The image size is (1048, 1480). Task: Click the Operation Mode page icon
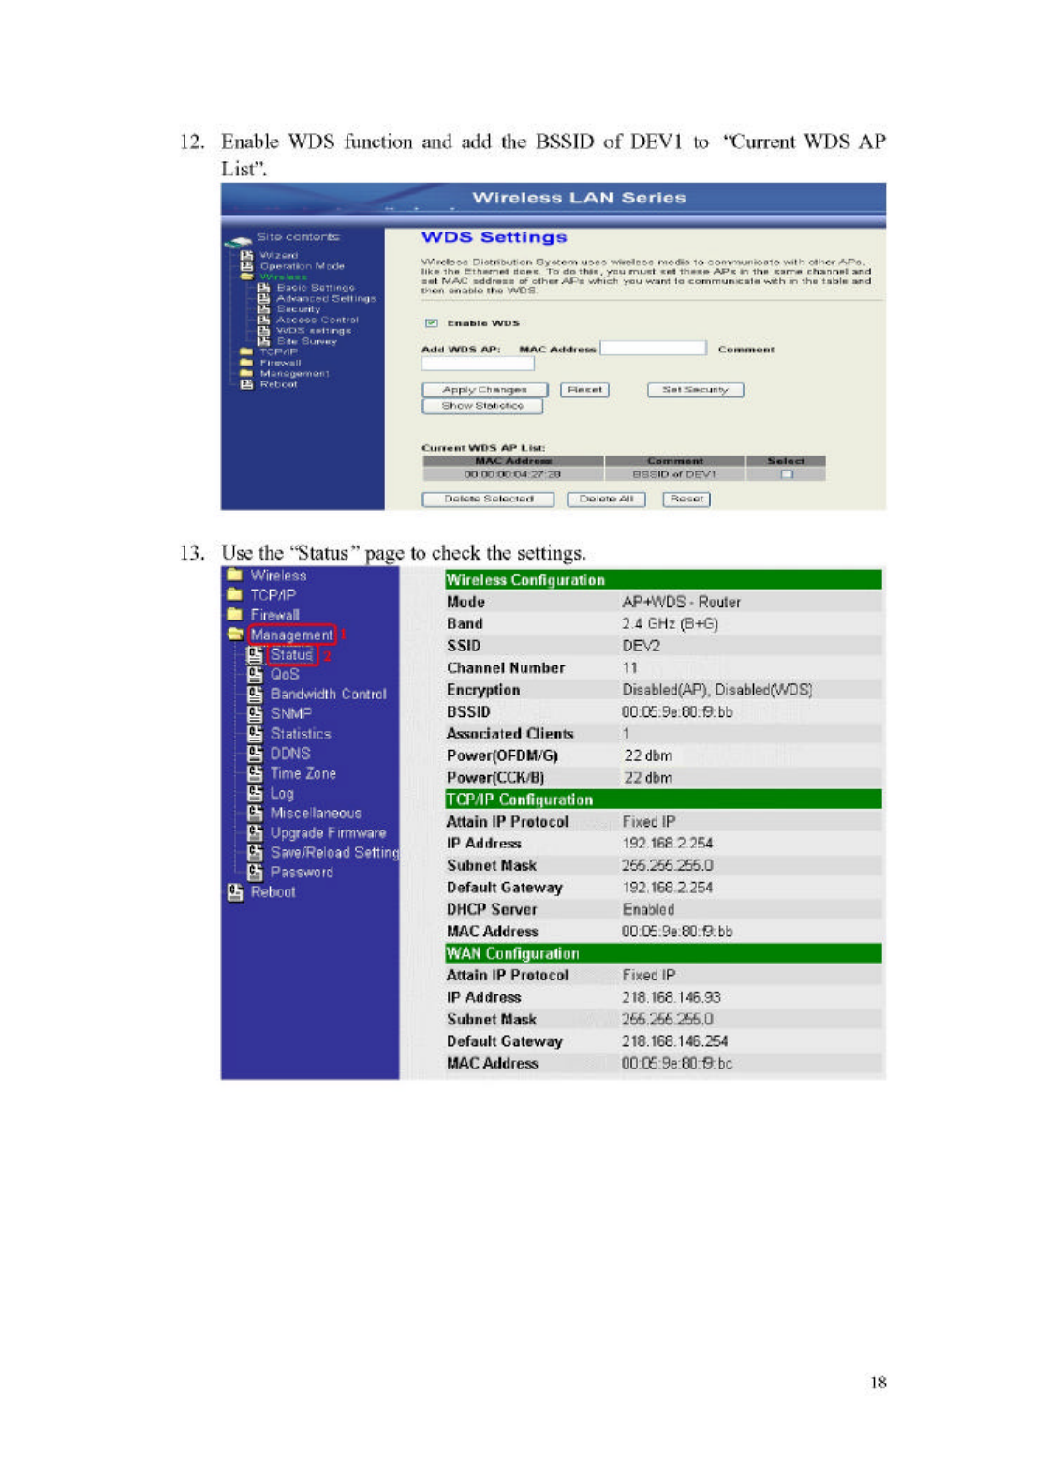click(x=246, y=266)
